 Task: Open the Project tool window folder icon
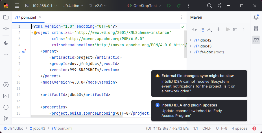[6, 17]
